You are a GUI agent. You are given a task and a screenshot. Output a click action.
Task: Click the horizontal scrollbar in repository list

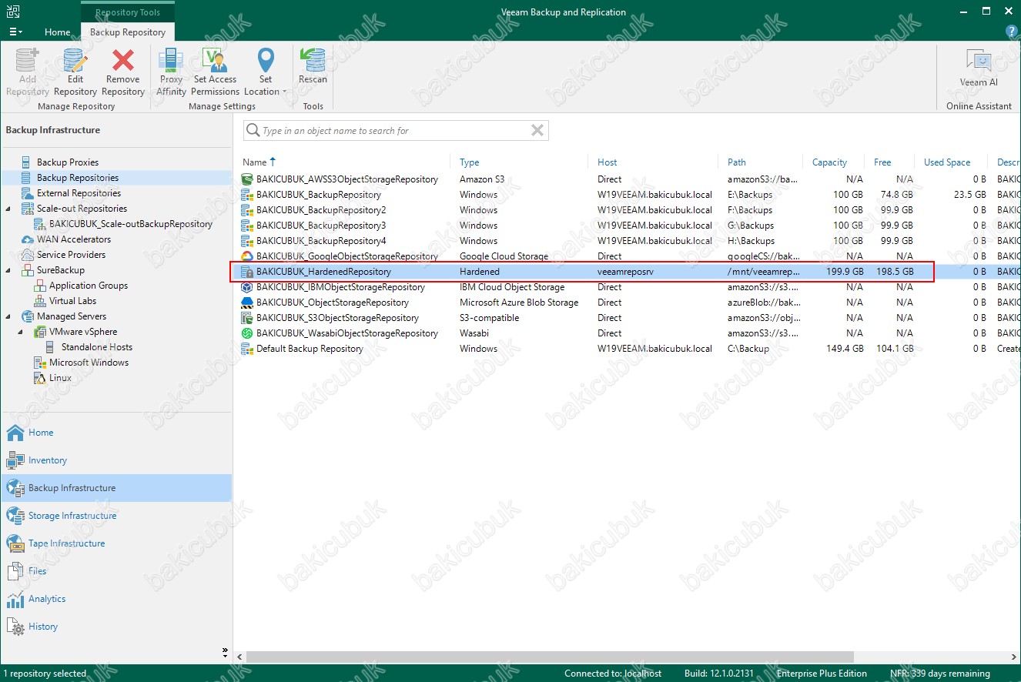coord(551,657)
